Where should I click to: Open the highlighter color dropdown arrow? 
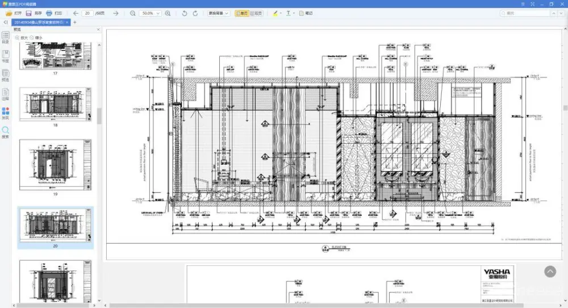[281, 13]
